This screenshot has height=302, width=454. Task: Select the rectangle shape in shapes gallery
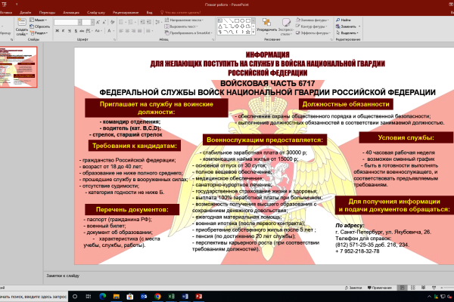tap(237, 20)
